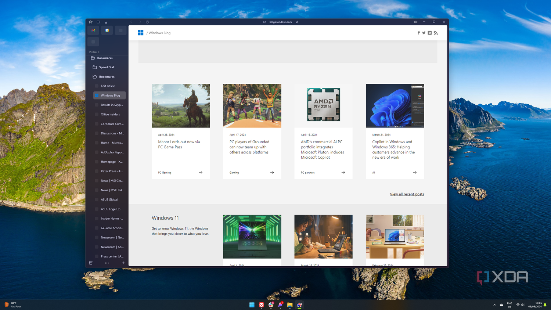Click the arrow on the Manor Lords card
Screen dimensions: 551x310
[201, 172]
